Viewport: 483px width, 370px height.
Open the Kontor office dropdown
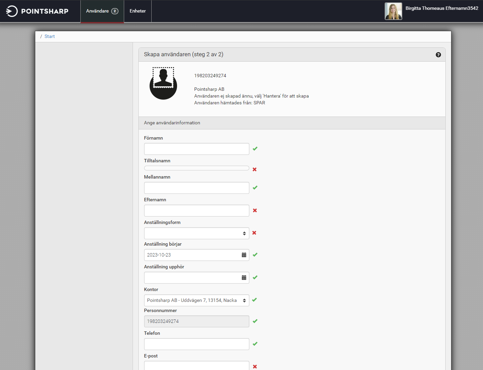click(196, 300)
